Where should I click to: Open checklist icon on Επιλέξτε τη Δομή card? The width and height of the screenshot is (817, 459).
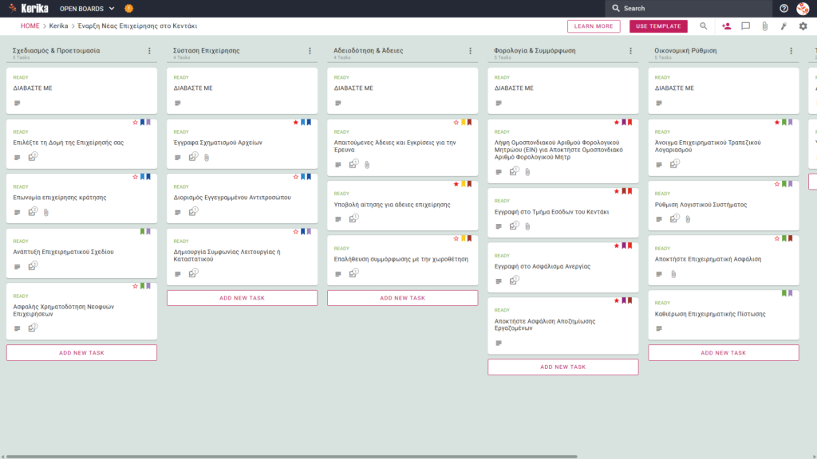[33, 157]
